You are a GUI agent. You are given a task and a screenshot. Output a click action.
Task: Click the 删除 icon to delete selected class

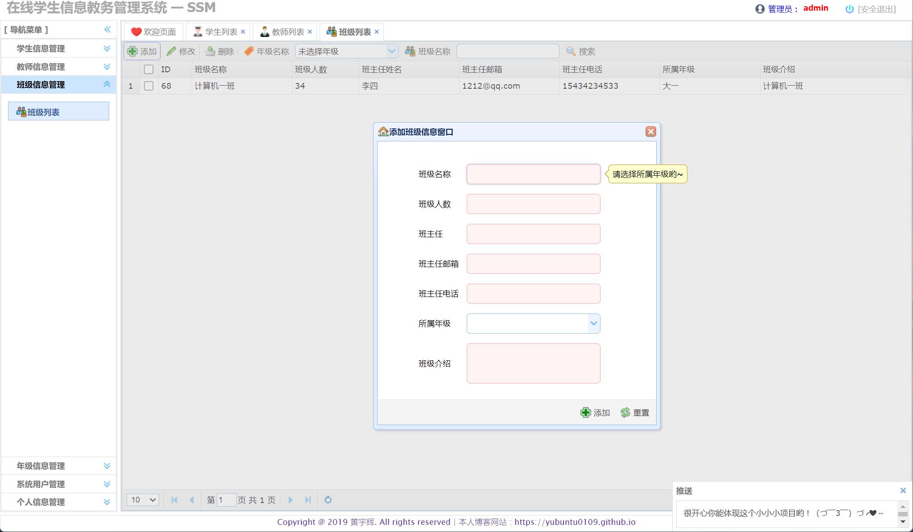210,51
